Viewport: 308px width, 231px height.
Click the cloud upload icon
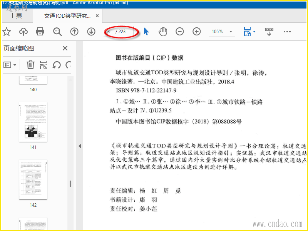pyautogui.click(x=23, y=32)
